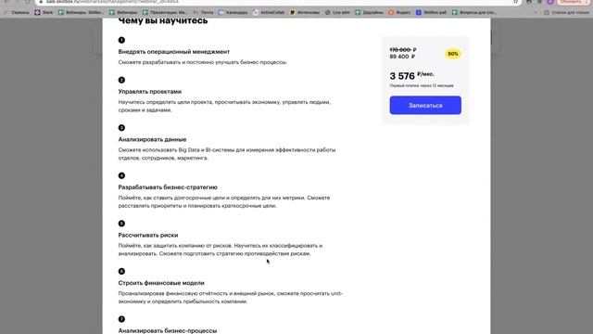Open the Презентации bookmark
This screenshot has width=593, height=334.
(165, 12)
